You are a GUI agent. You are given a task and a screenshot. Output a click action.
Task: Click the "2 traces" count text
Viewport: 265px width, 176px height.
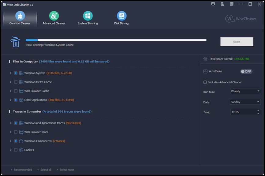[x=59, y=141]
